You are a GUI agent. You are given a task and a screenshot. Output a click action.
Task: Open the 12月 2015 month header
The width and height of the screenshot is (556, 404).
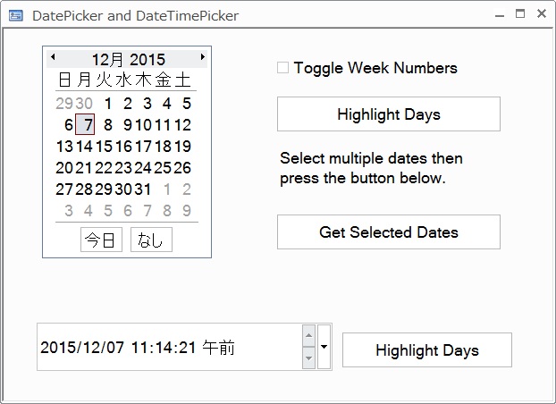point(129,59)
